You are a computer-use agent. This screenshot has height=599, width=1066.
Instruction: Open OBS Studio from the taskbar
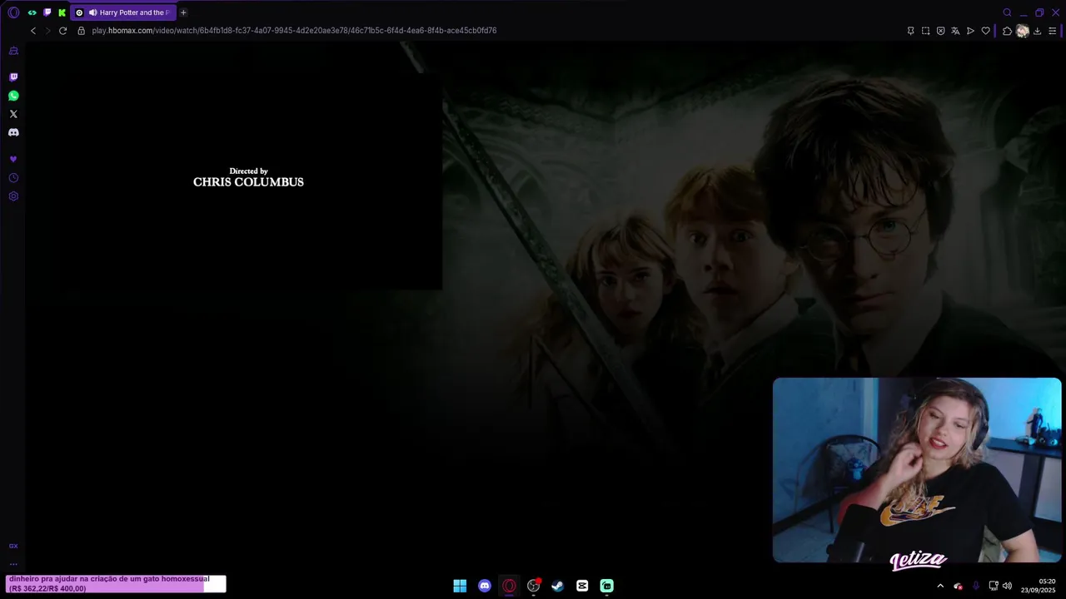534,586
